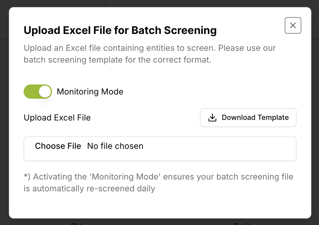Image resolution: width=319 pixels, height=225 pixels.
Task: Click the Upload Excel File label
Action: coord(57,118)
